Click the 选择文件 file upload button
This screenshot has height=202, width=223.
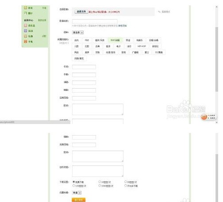81,12
